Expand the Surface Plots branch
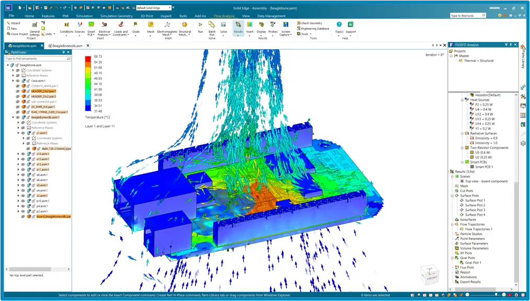 point(453,195)
